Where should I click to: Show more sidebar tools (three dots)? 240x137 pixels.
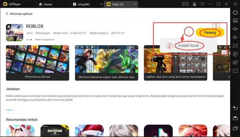pyautogui.click(x=235, y=71)
